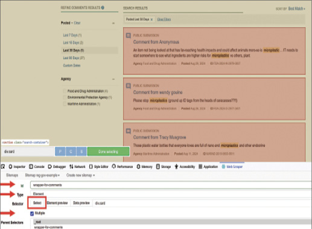Check the Food and Drug Administration checkbox

[65, 91]
